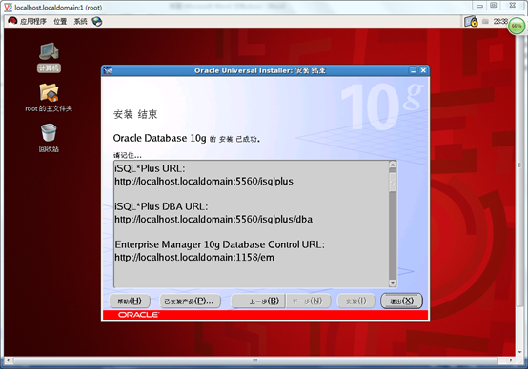
Task: Open the Computer desktop icon
Action: [49, 57]
